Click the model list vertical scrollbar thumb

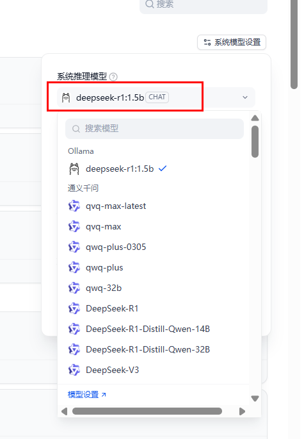[x=255, y=142]
